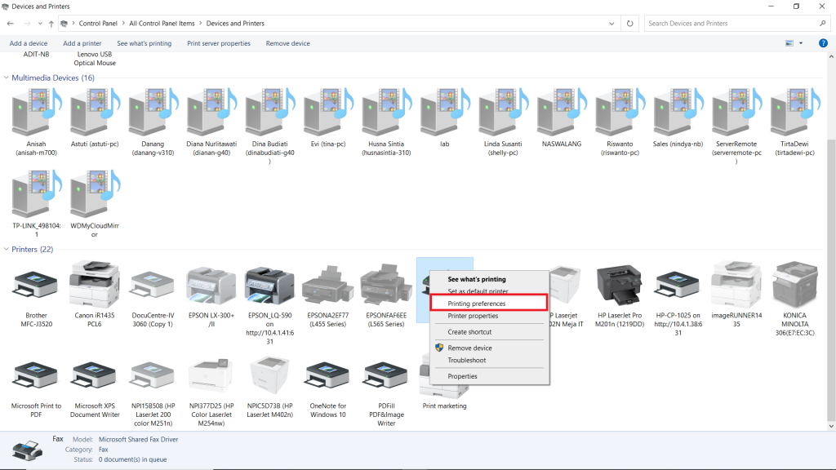The height and width of the screenshot is (470, 836).
Task: Select Printer properties in context menu
Action: tap(473, 316)
